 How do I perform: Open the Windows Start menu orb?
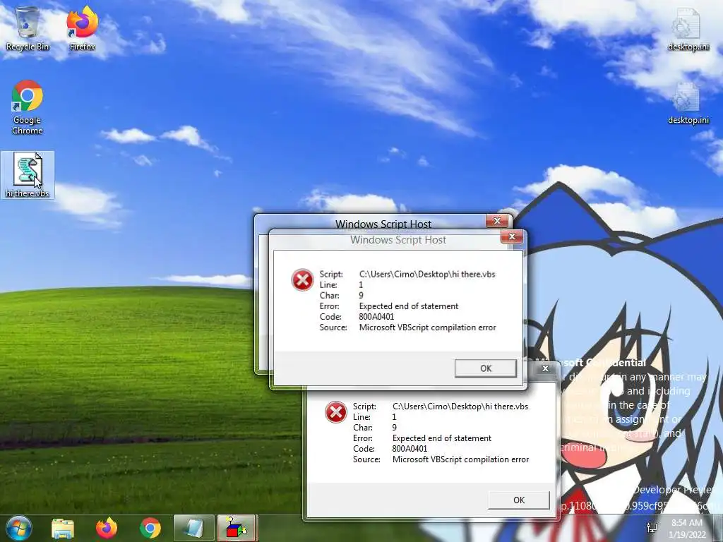pos(18,528)
